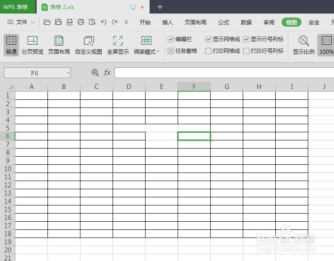Viewport: 334px width, 261px height.
Task: Click the Print icon
Action: [x=81, y=22]
